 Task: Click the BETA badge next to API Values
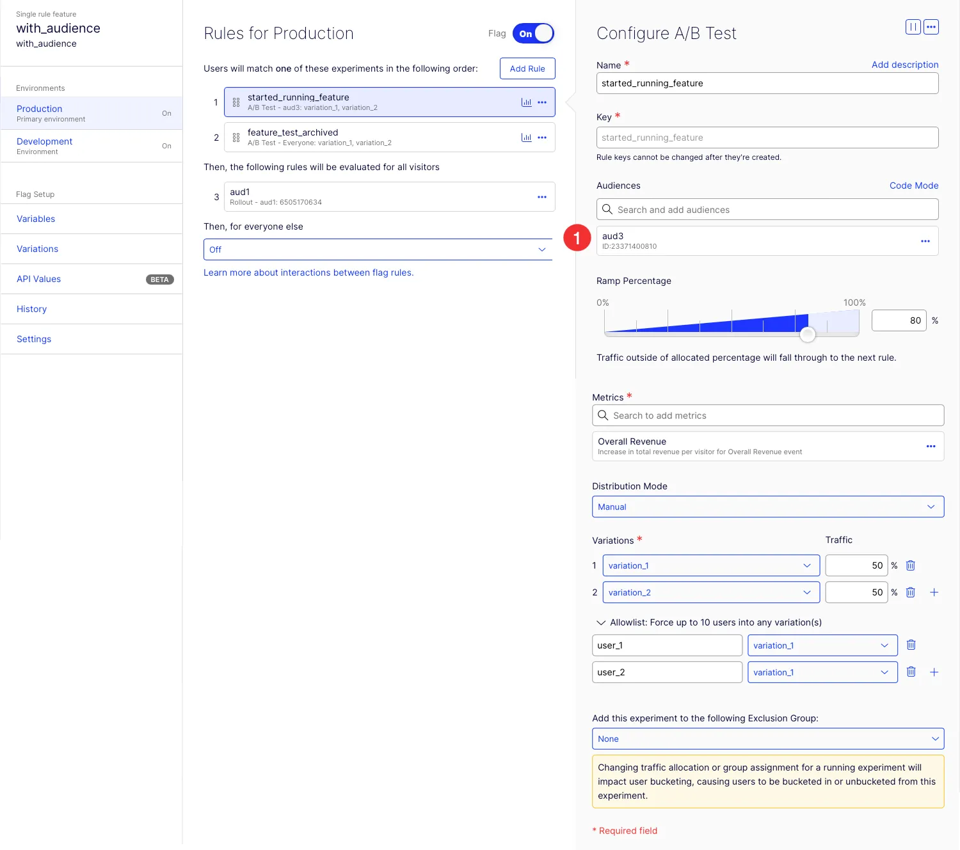160,279
